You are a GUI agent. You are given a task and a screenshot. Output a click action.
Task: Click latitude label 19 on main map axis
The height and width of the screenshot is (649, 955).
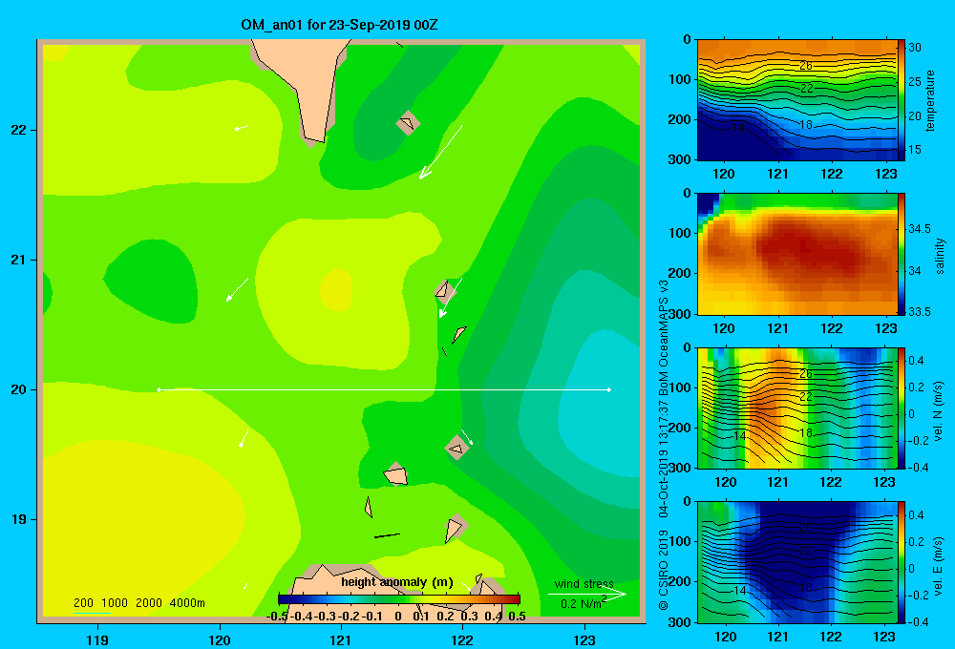point(19,519)
